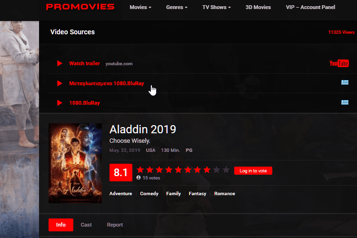
Task: Click the ProMovies logo
Action: [80, 7]
